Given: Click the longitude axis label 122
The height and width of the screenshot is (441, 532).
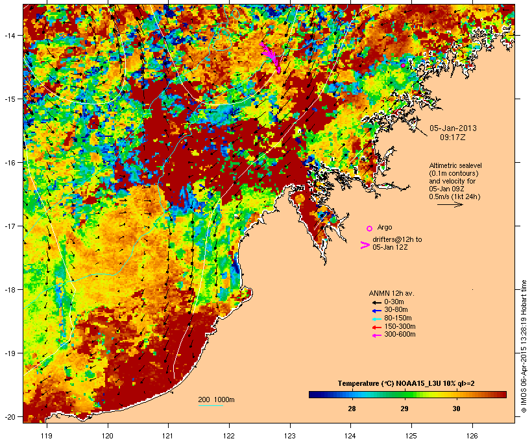Looking at the screenshot, I should tap(229, 436).
